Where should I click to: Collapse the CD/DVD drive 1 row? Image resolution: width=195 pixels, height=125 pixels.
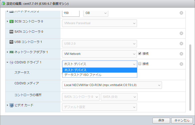click(x=7, y=62)
